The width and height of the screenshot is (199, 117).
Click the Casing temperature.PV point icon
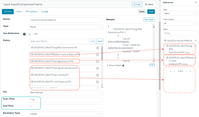pyautogui.click(x=32, y=68)
